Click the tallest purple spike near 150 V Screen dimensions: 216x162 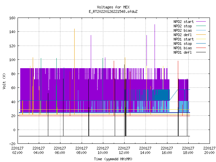[x=155, y=46]
